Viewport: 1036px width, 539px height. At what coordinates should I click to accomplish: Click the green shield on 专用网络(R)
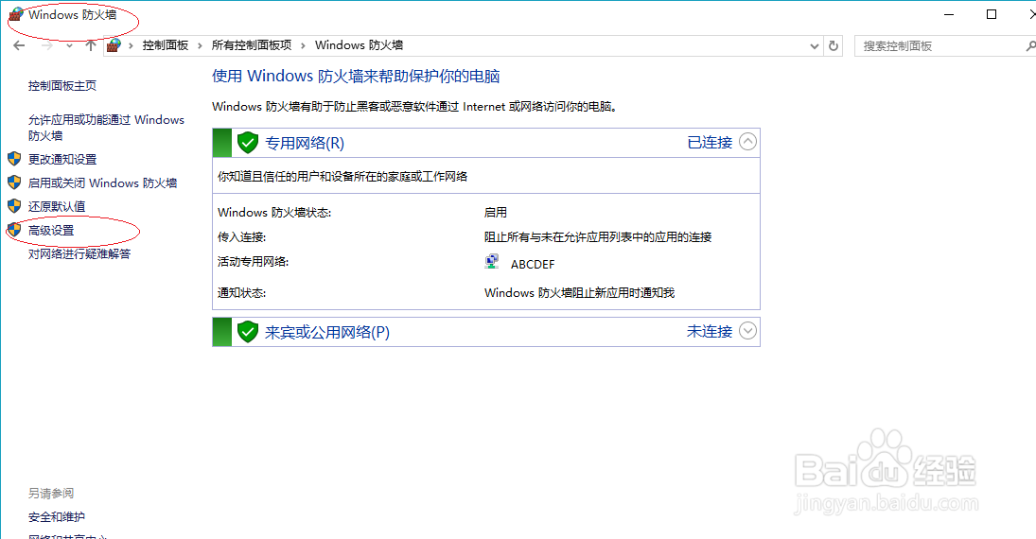click(247, 142)
